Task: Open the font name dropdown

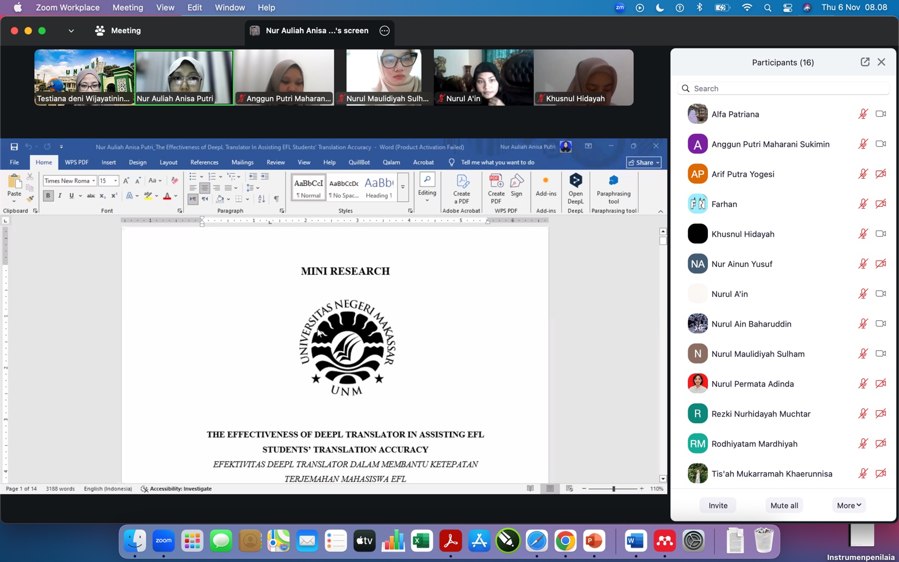Action: click(93, 181)
